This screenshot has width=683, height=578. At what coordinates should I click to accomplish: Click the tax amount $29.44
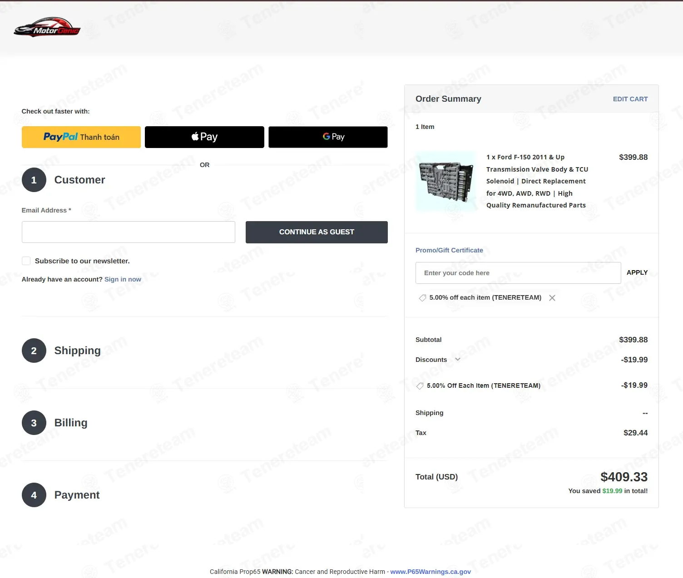636,433
